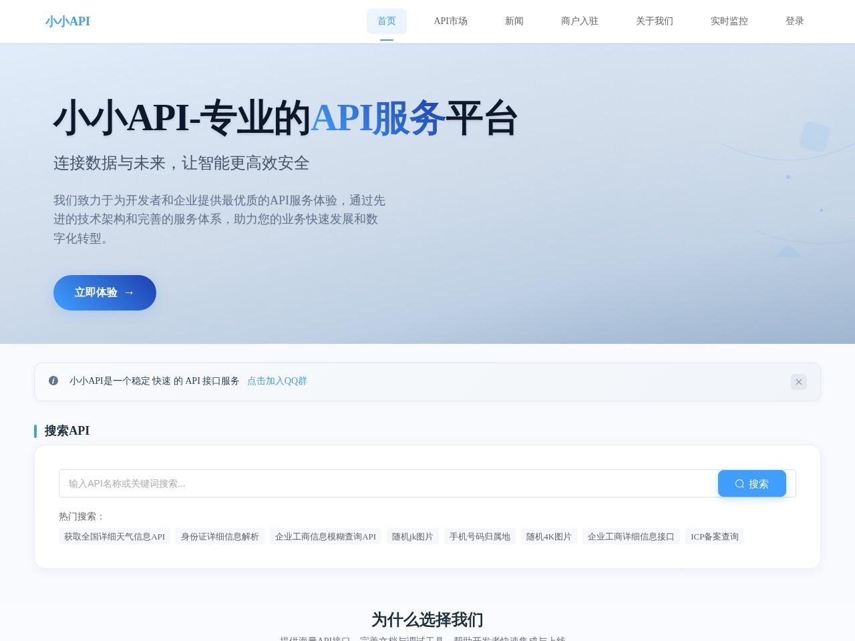This screenshot has width=855, height=641.
Task: Dismiss the notice banner with X
Action: tap(798, 382)
